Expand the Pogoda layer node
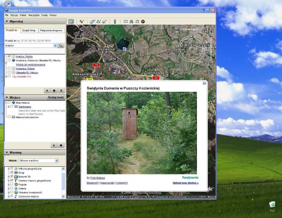The height and width of the screenshot is (218, 282). tap(9, 184)
